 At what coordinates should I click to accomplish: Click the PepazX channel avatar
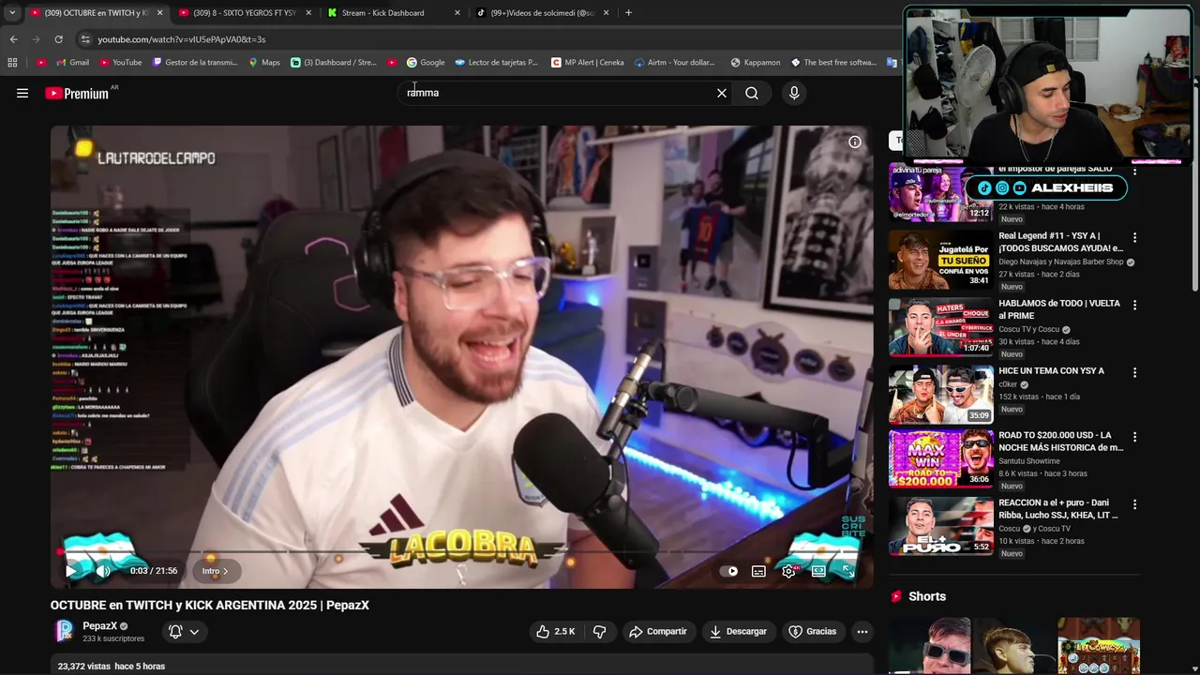pyautogui.click(x=65, y=631)
